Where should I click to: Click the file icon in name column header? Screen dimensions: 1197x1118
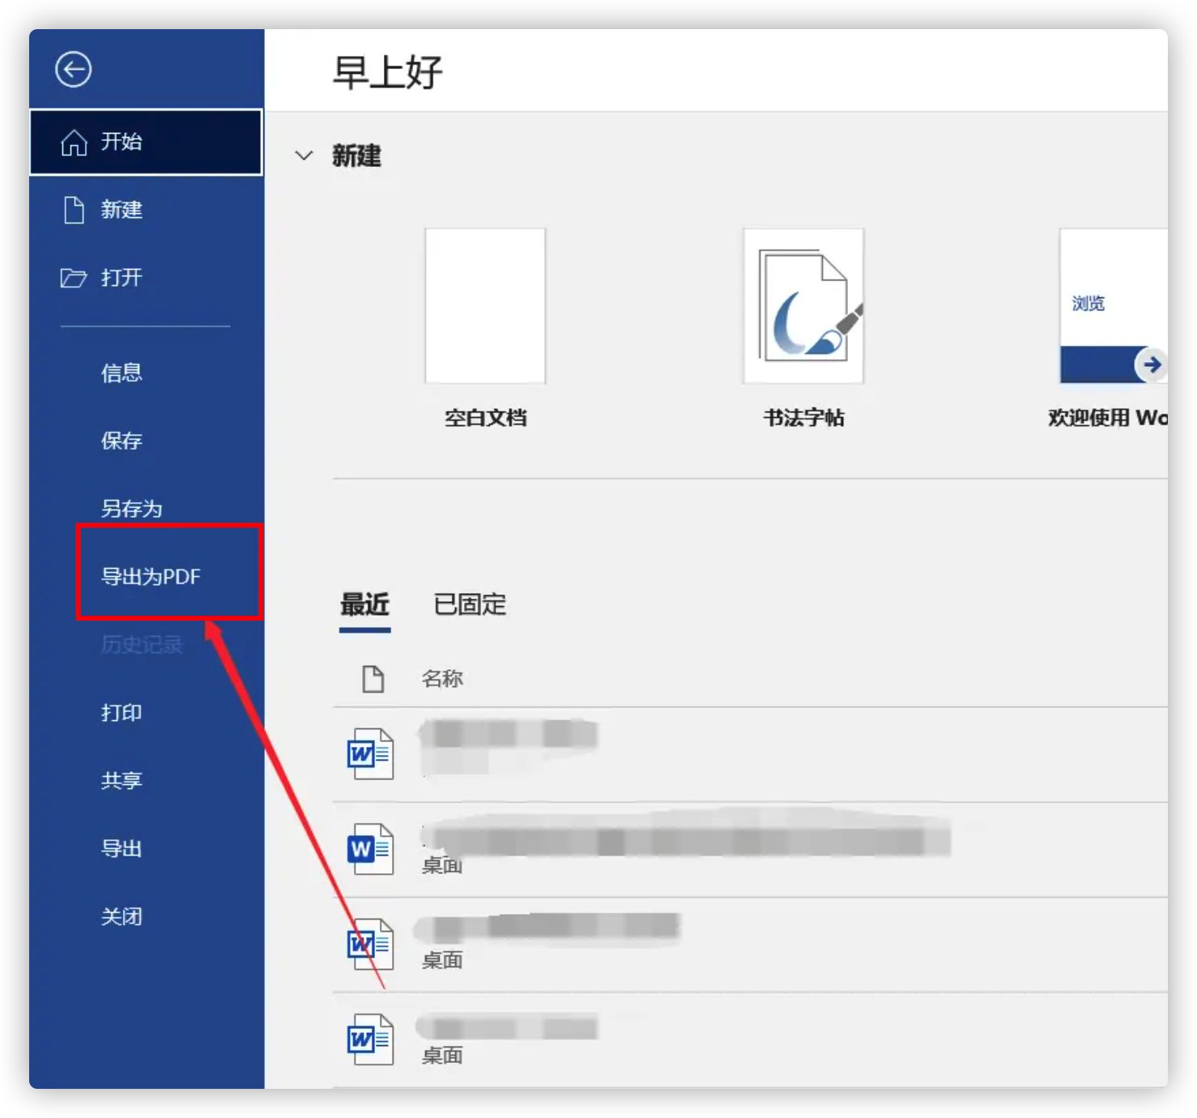coord(373,679)
